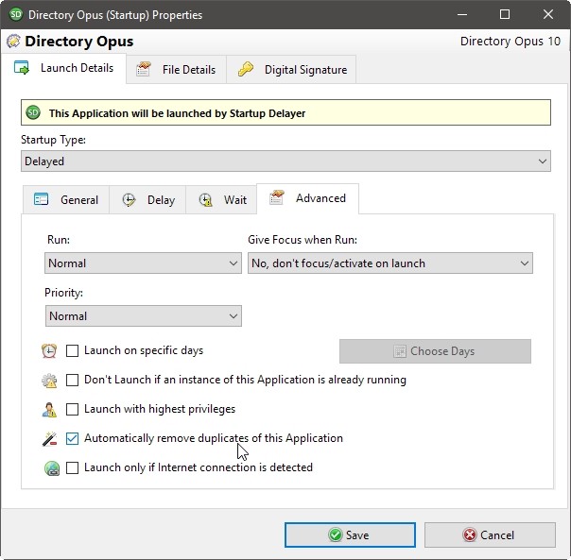Click the green SD icon in yellow banner

click(x=33, y=112)
